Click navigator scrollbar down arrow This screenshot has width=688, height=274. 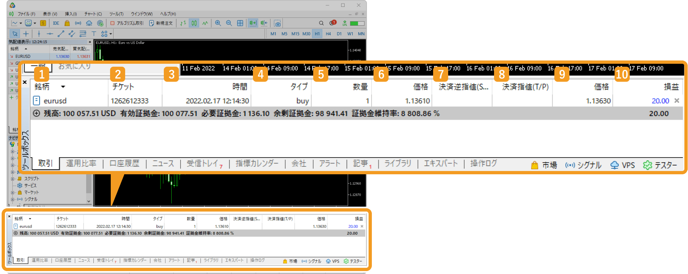[89, 201]
